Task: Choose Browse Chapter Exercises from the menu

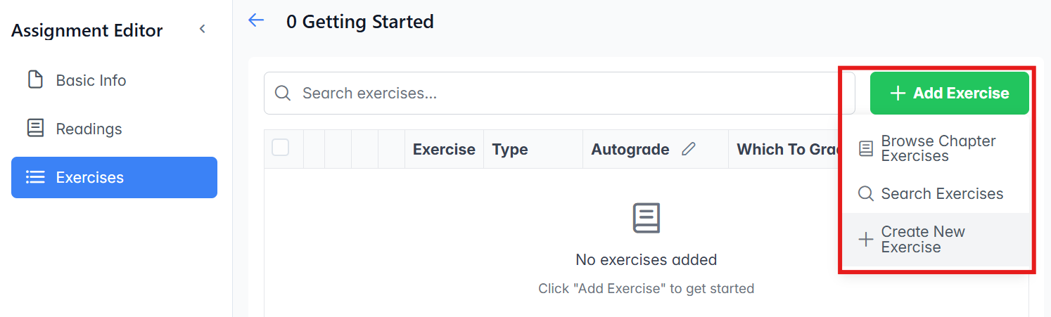Action: [x=937, y=148]
